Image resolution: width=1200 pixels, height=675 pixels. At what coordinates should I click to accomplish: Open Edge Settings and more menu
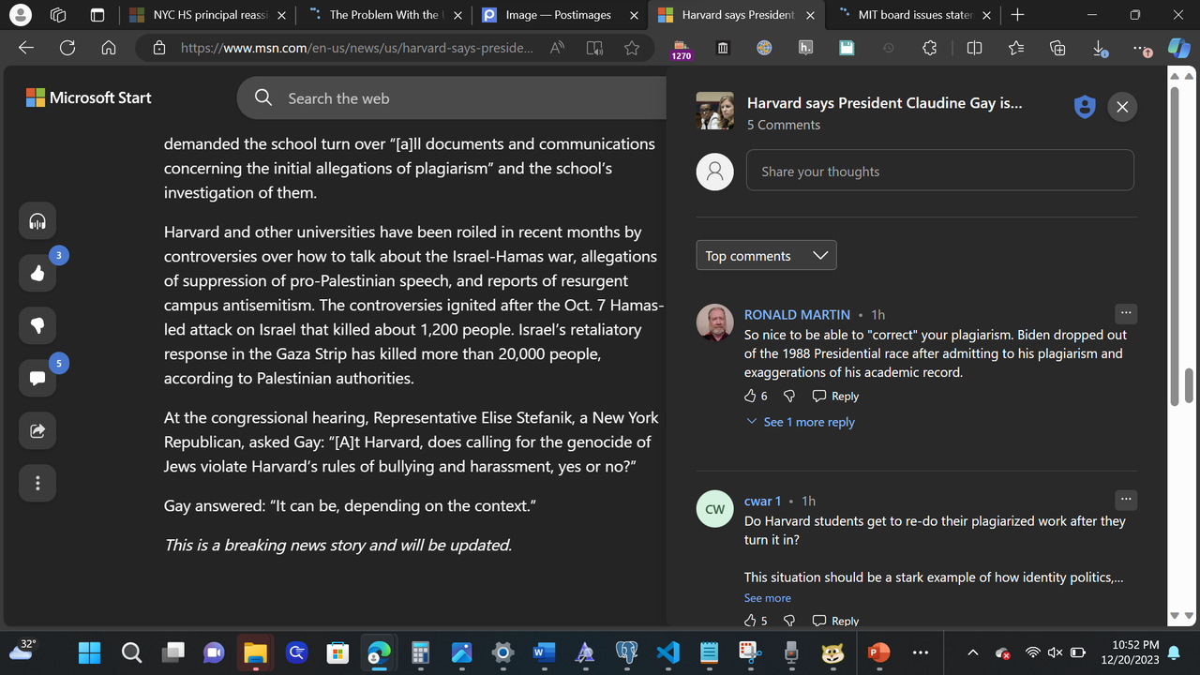point(1141,49)
